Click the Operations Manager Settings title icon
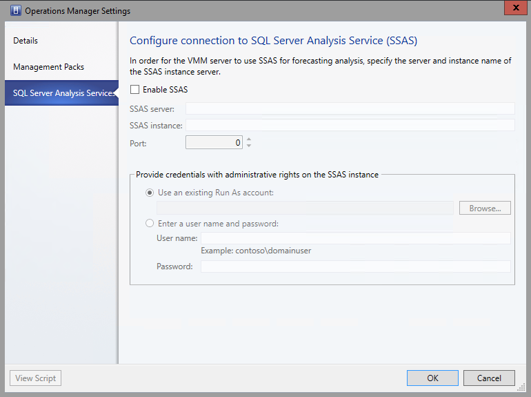This screenshot has width=531, height=397. [15, 11]
